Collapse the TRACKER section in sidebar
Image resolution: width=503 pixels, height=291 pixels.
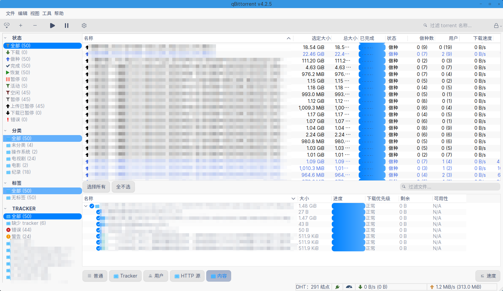[5, 209]
